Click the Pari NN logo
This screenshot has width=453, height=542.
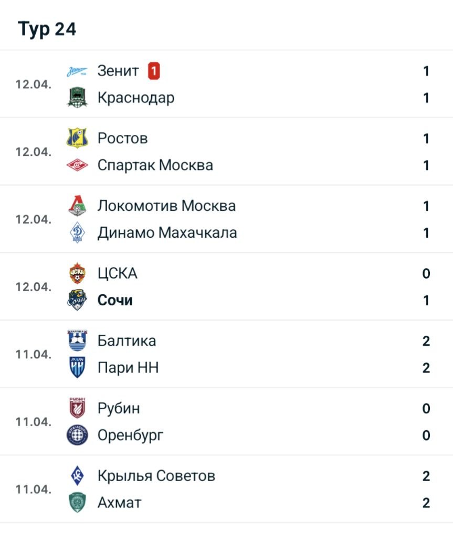(77, 368)
